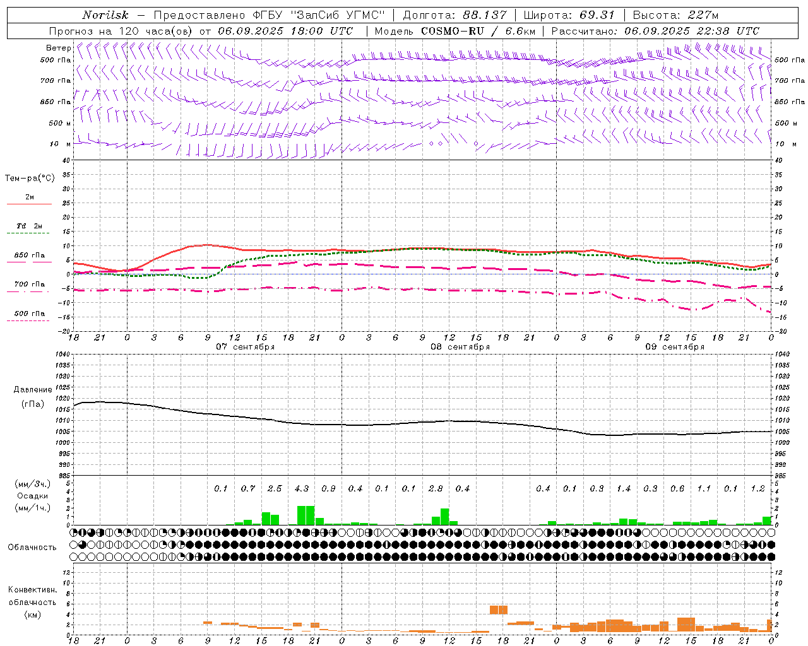Click the "700 гПа" temperature legend entry
This screenshot has height=646, width=808.
coord(30,284)
